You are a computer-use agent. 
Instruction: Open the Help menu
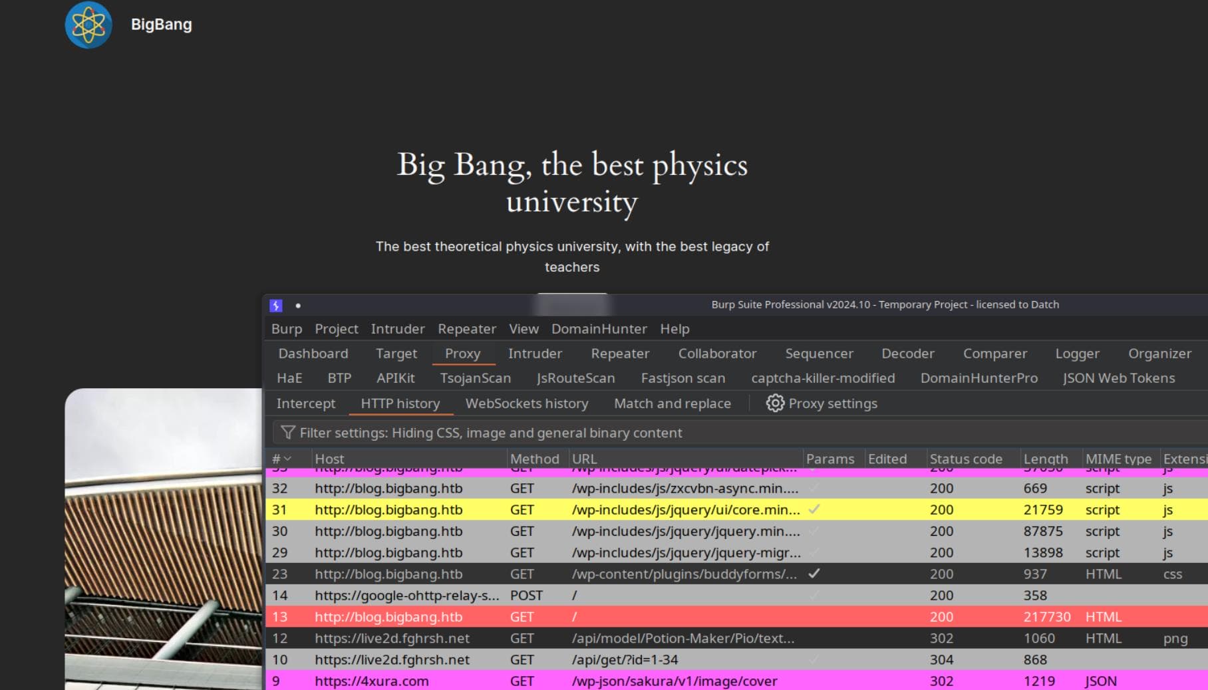[675, 329]
